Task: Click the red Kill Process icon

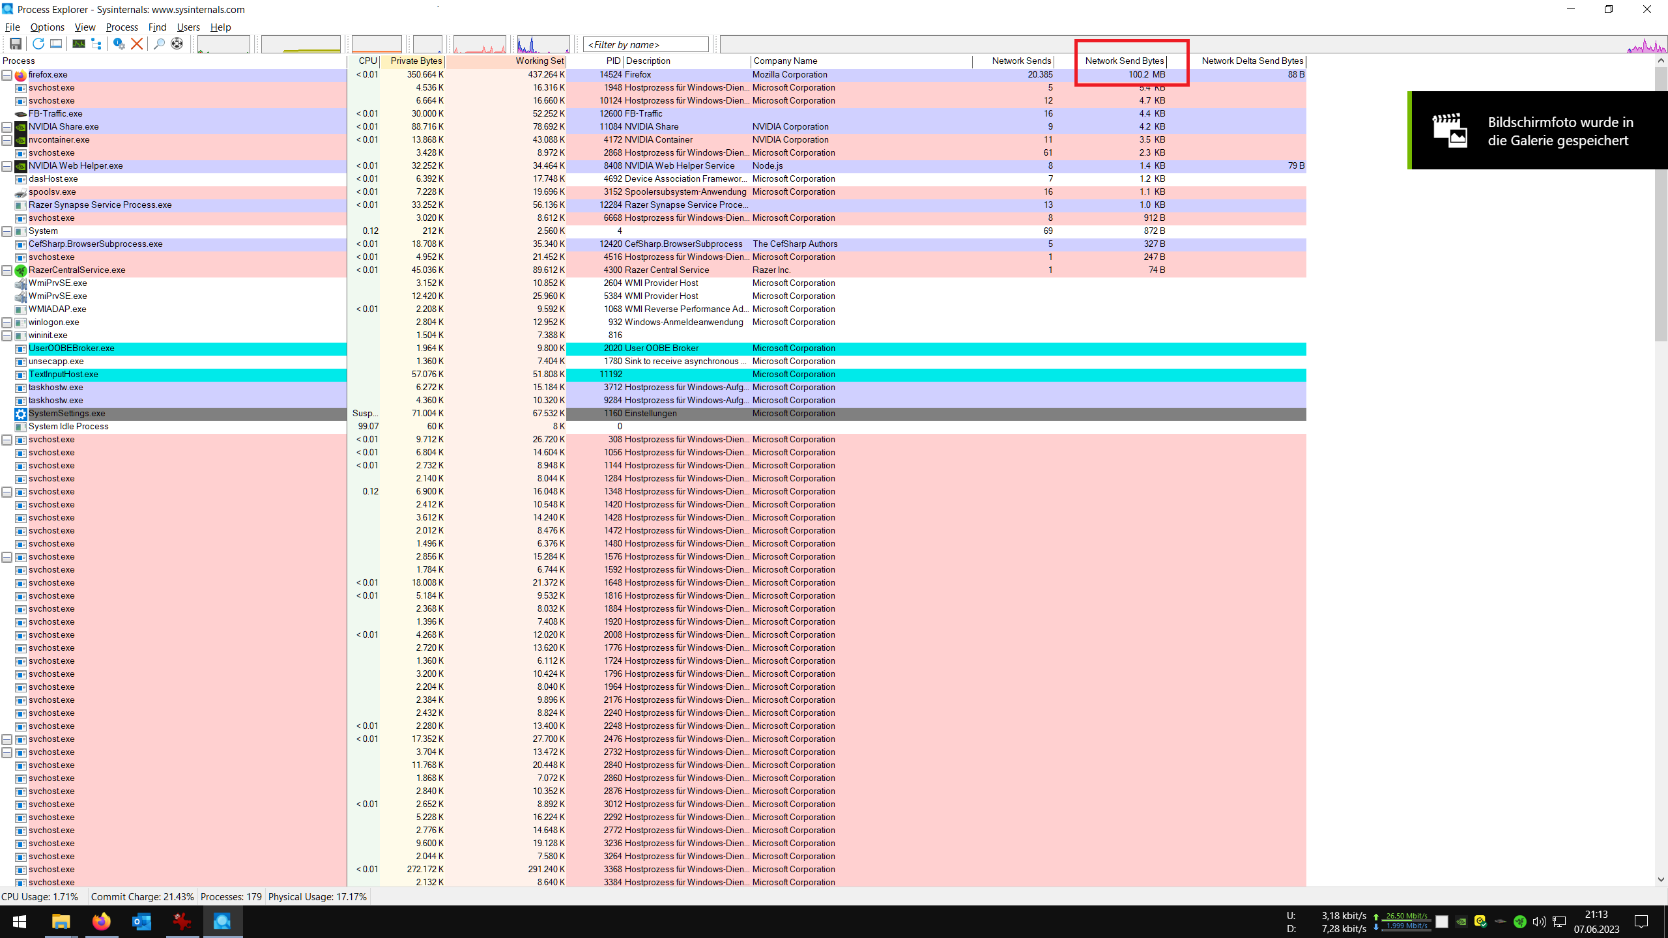Action: coord(137,44)
